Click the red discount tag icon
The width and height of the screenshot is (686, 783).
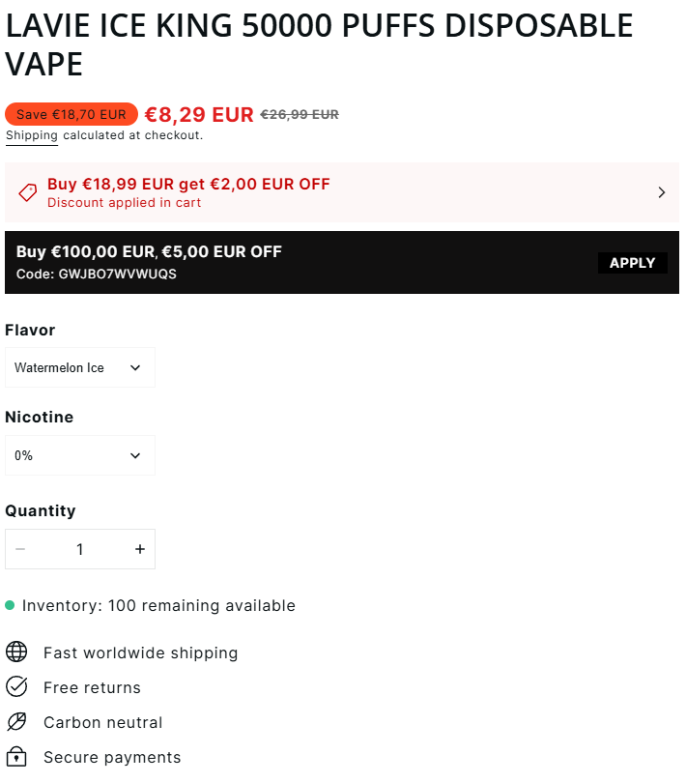click(x=28, y=192)
